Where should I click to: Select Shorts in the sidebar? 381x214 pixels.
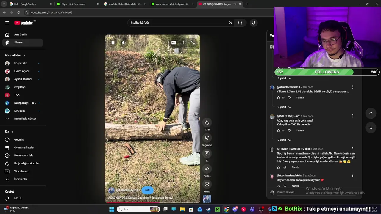23,43
